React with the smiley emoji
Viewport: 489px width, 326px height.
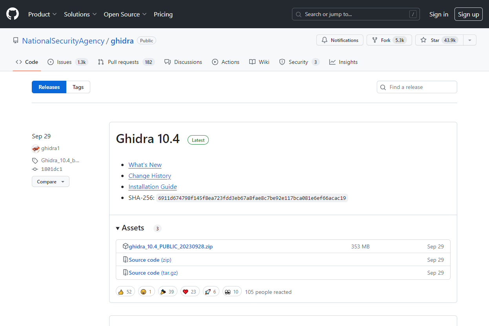[x=146, y=292]
